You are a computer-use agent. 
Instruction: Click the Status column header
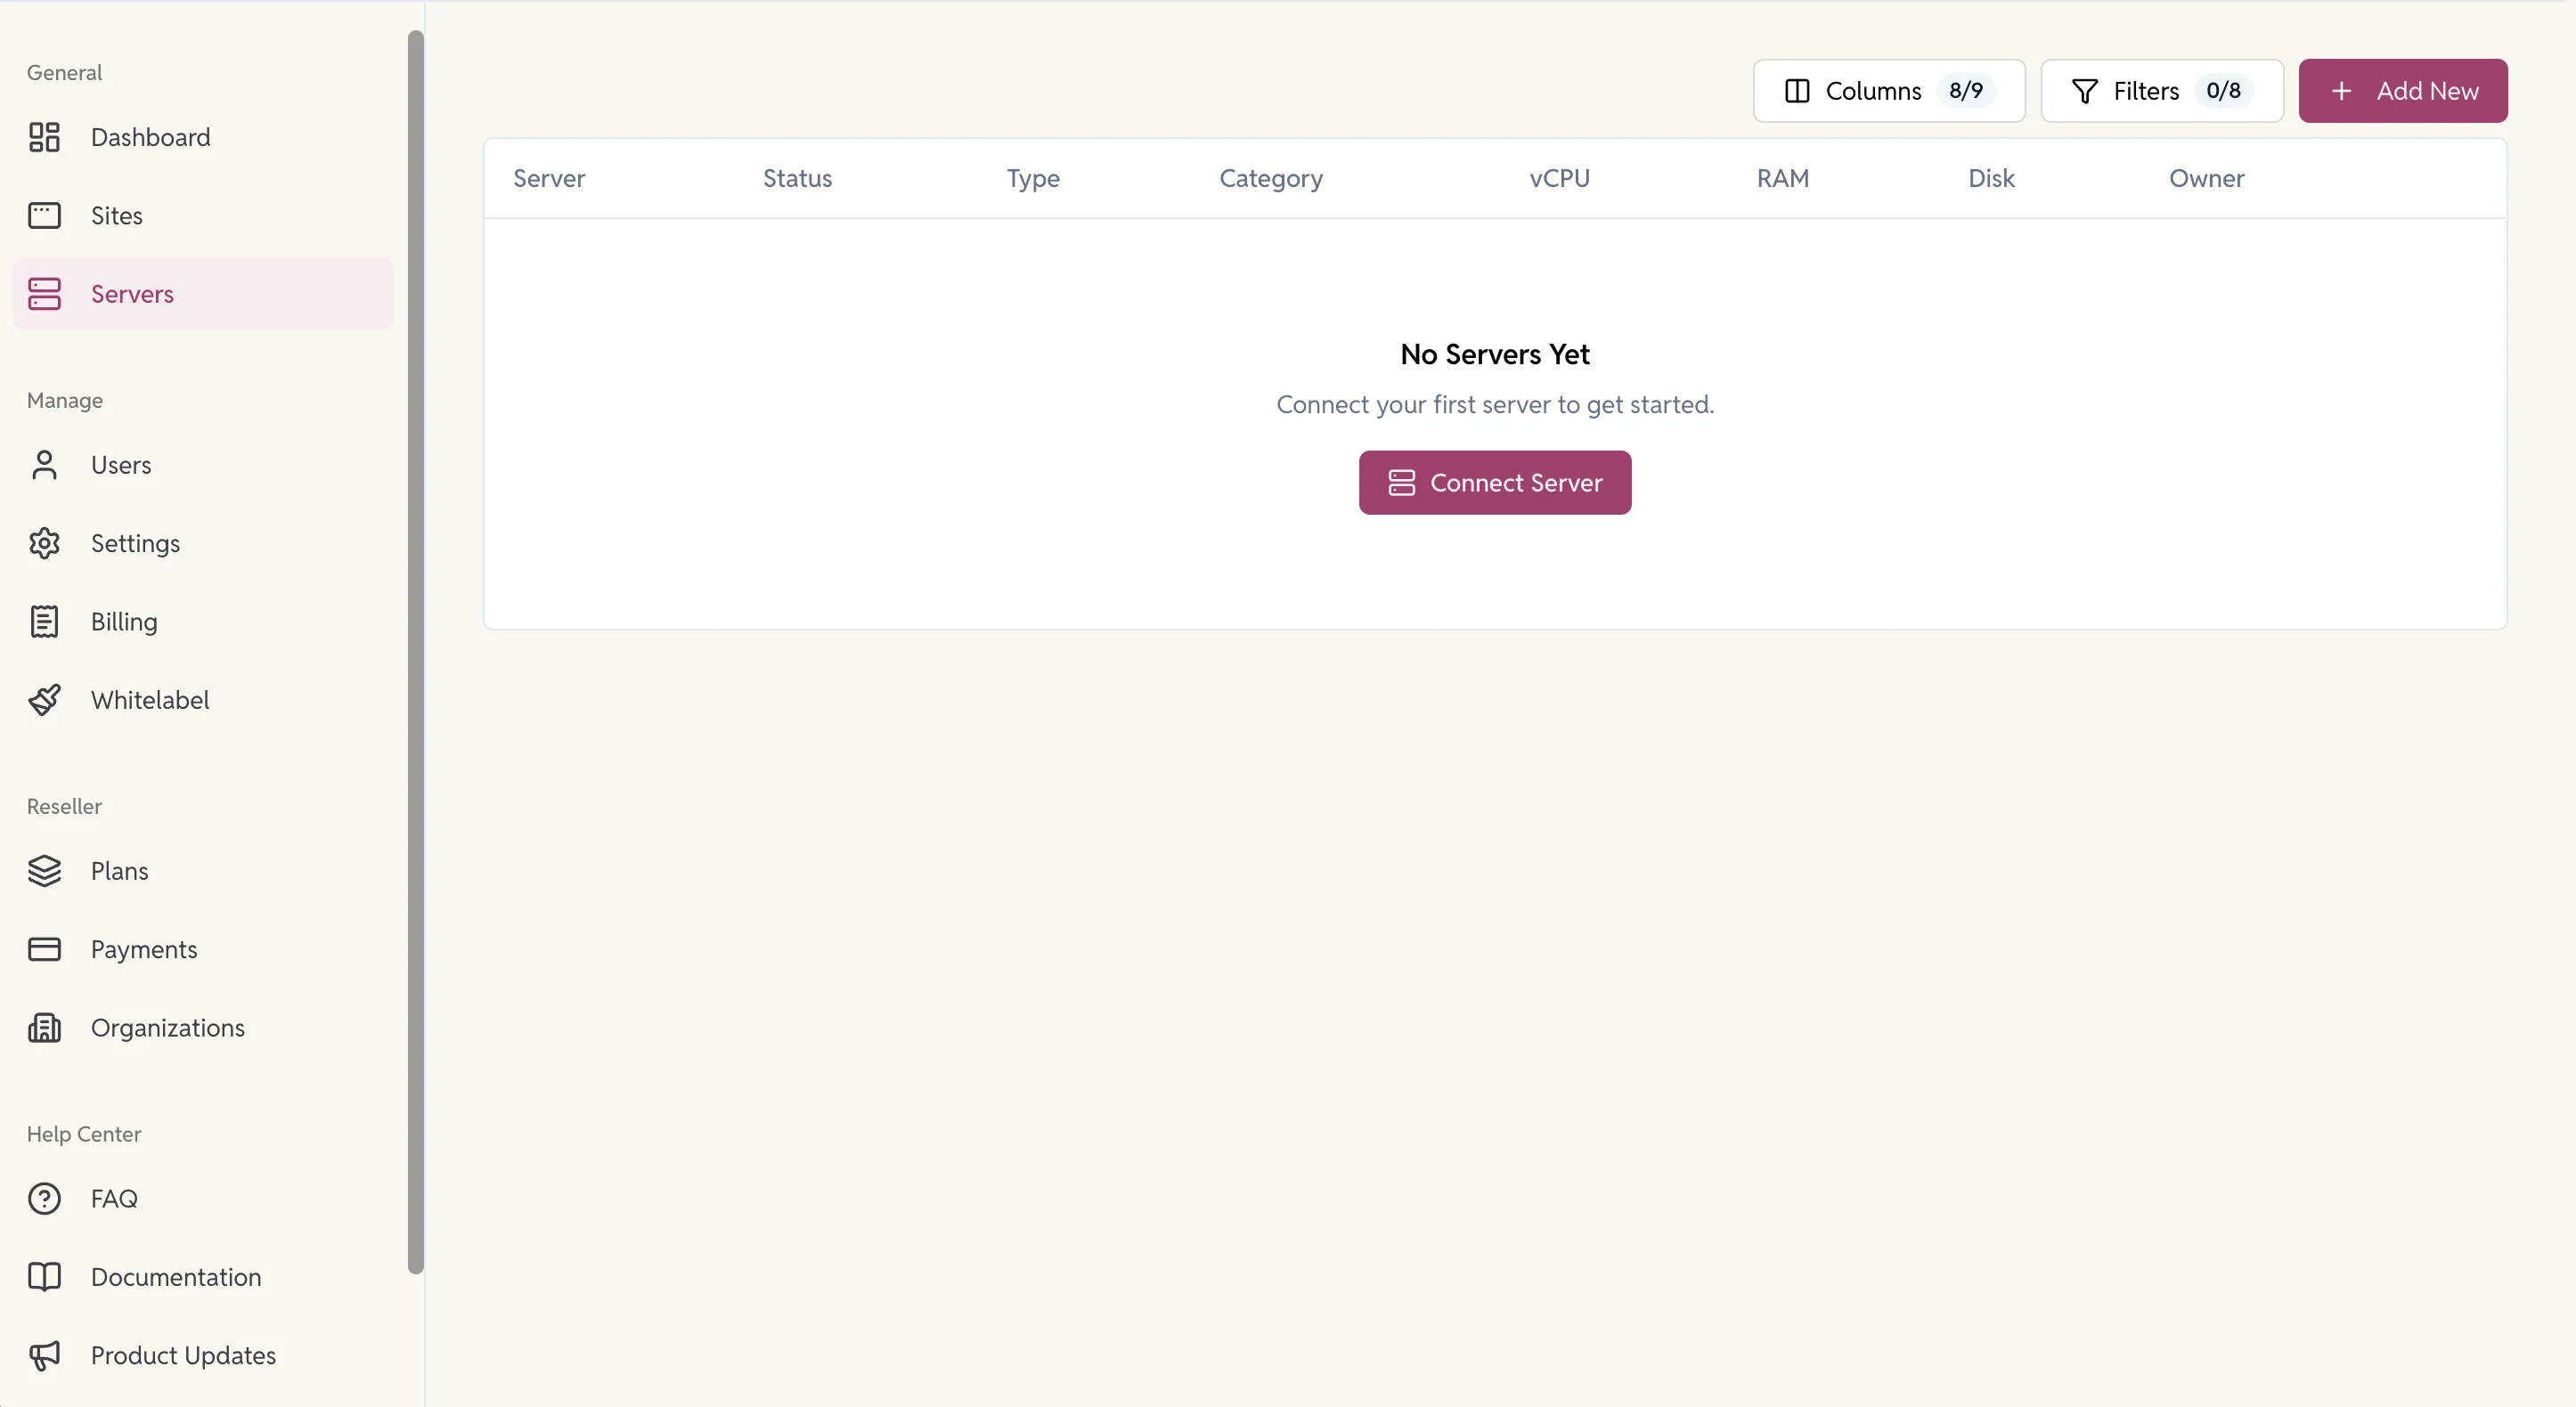tap(797, 178)
